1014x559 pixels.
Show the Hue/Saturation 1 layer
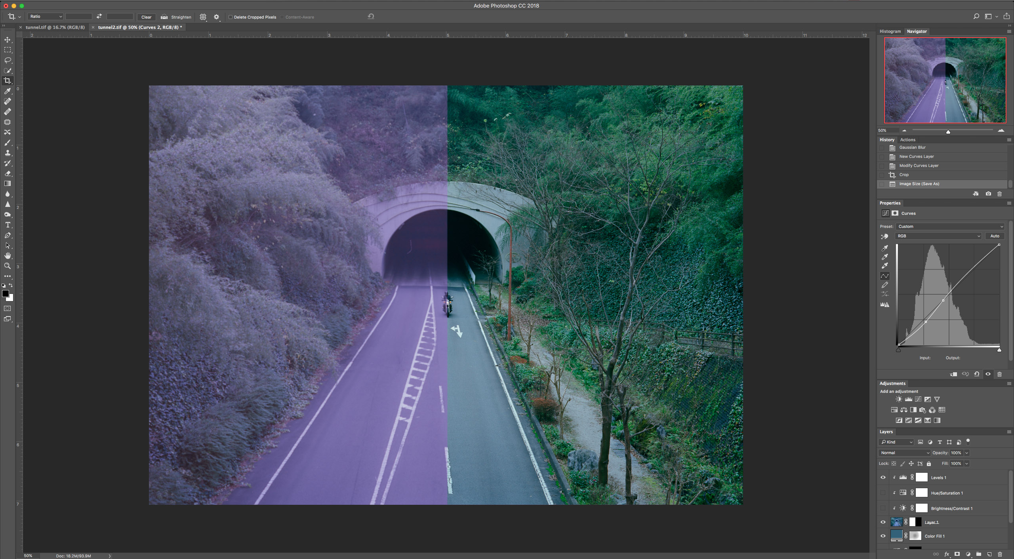883,493
